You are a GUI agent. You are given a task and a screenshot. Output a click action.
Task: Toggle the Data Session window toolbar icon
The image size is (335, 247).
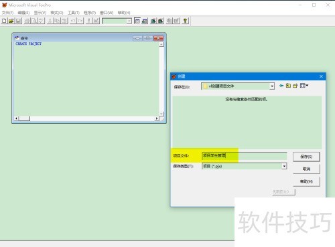[145, 21]
